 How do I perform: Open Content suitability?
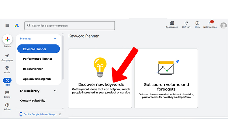33,100
